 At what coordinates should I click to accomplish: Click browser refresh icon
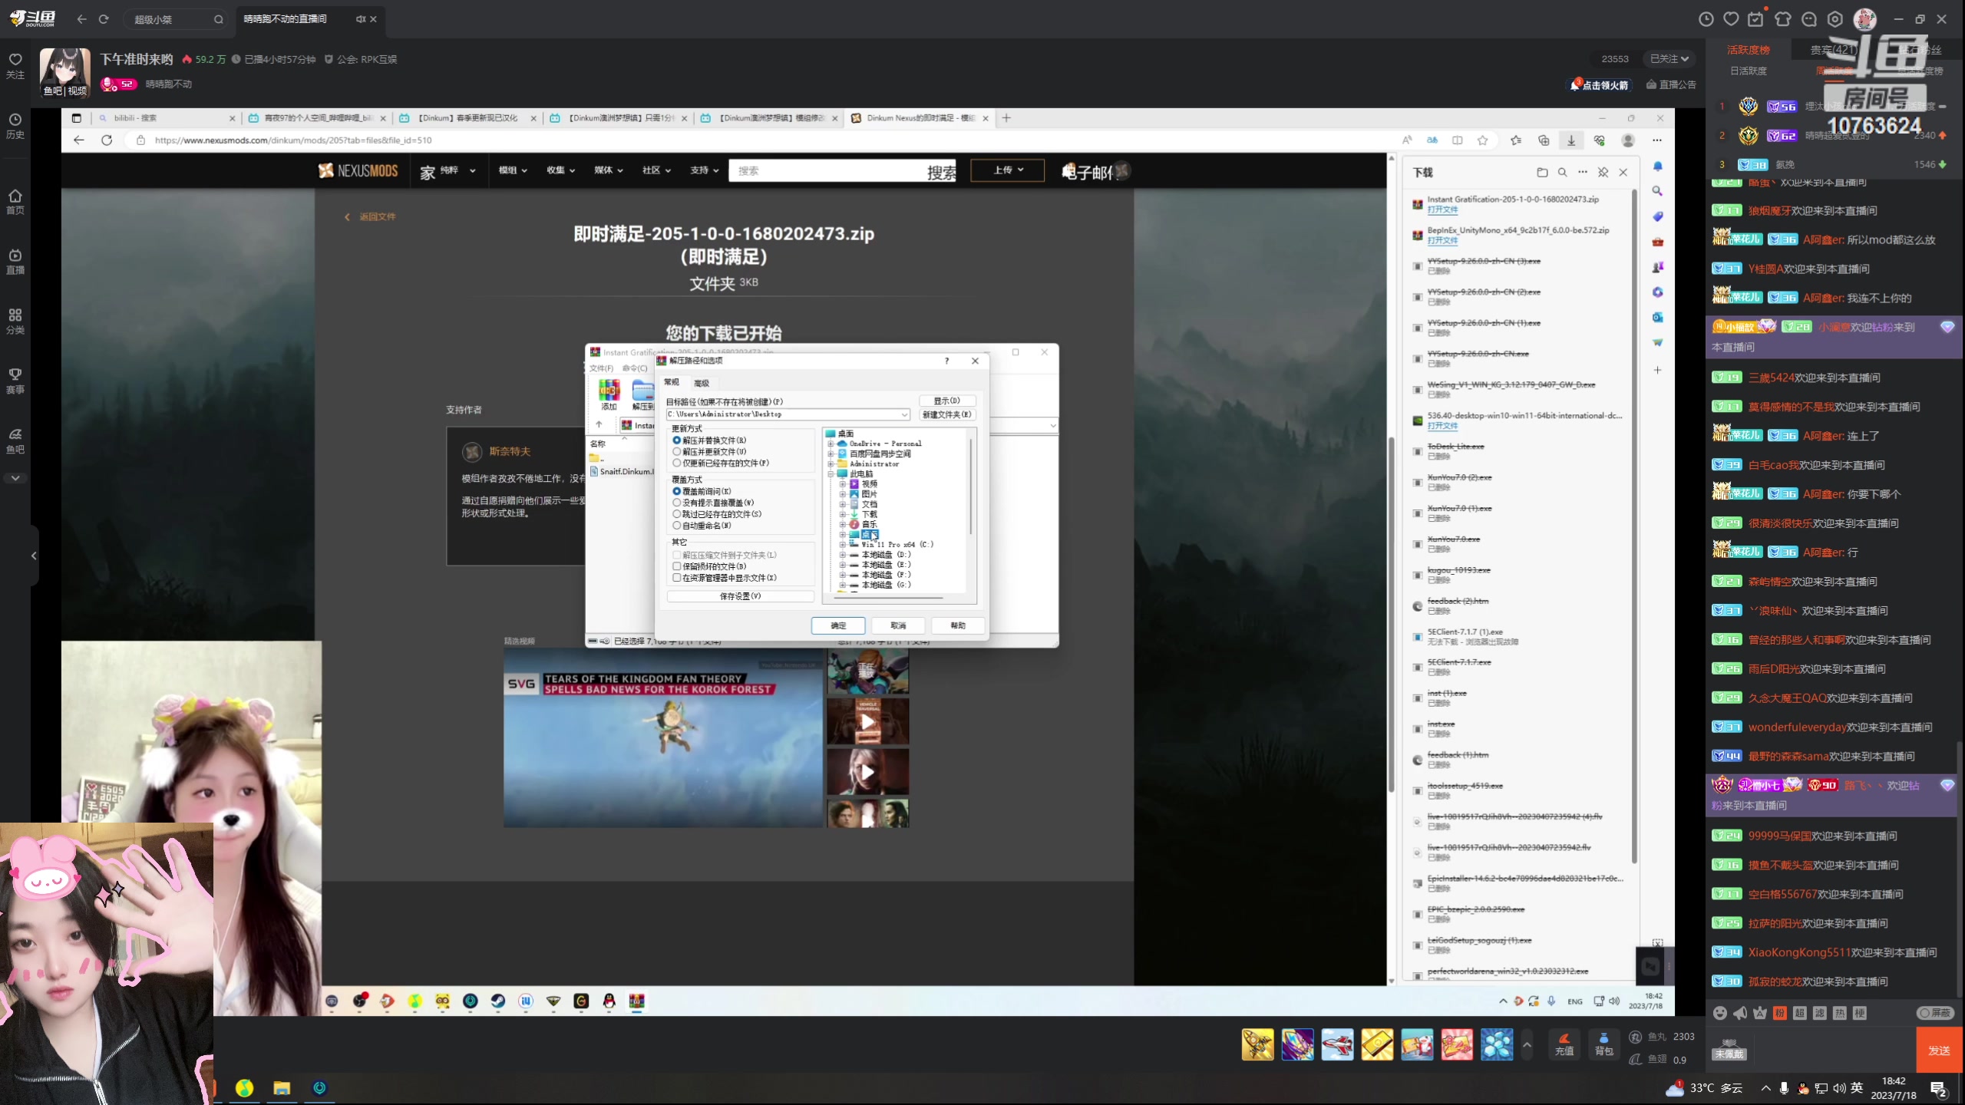pos(107,140)
